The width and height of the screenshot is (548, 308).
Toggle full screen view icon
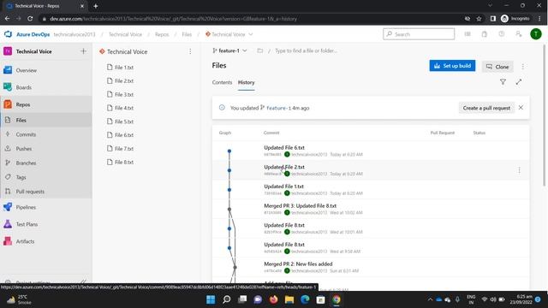pos(518,82)
